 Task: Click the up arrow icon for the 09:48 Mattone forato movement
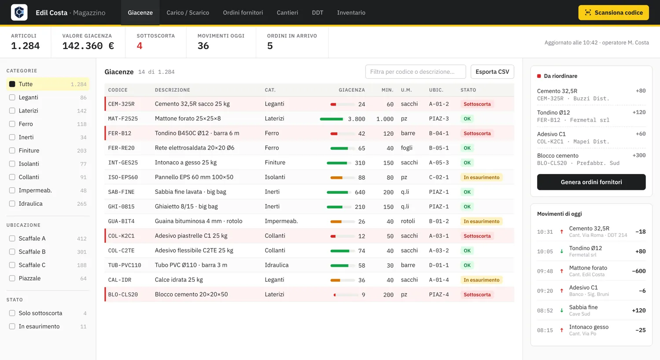click(x=561, y=271)
